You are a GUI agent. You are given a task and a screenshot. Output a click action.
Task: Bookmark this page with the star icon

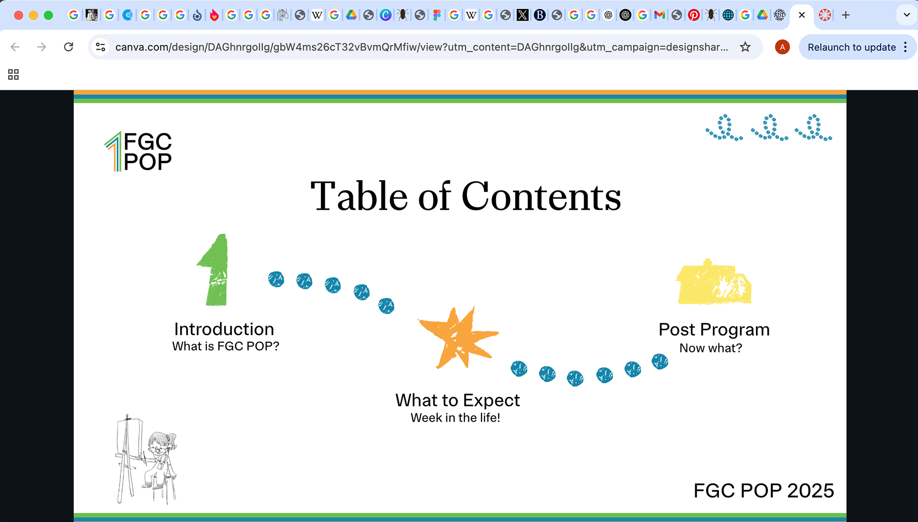[745, 47]
